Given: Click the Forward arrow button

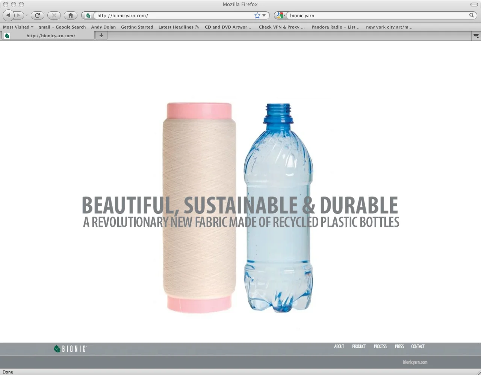Looking at the screenshot, I should point(19,15).
